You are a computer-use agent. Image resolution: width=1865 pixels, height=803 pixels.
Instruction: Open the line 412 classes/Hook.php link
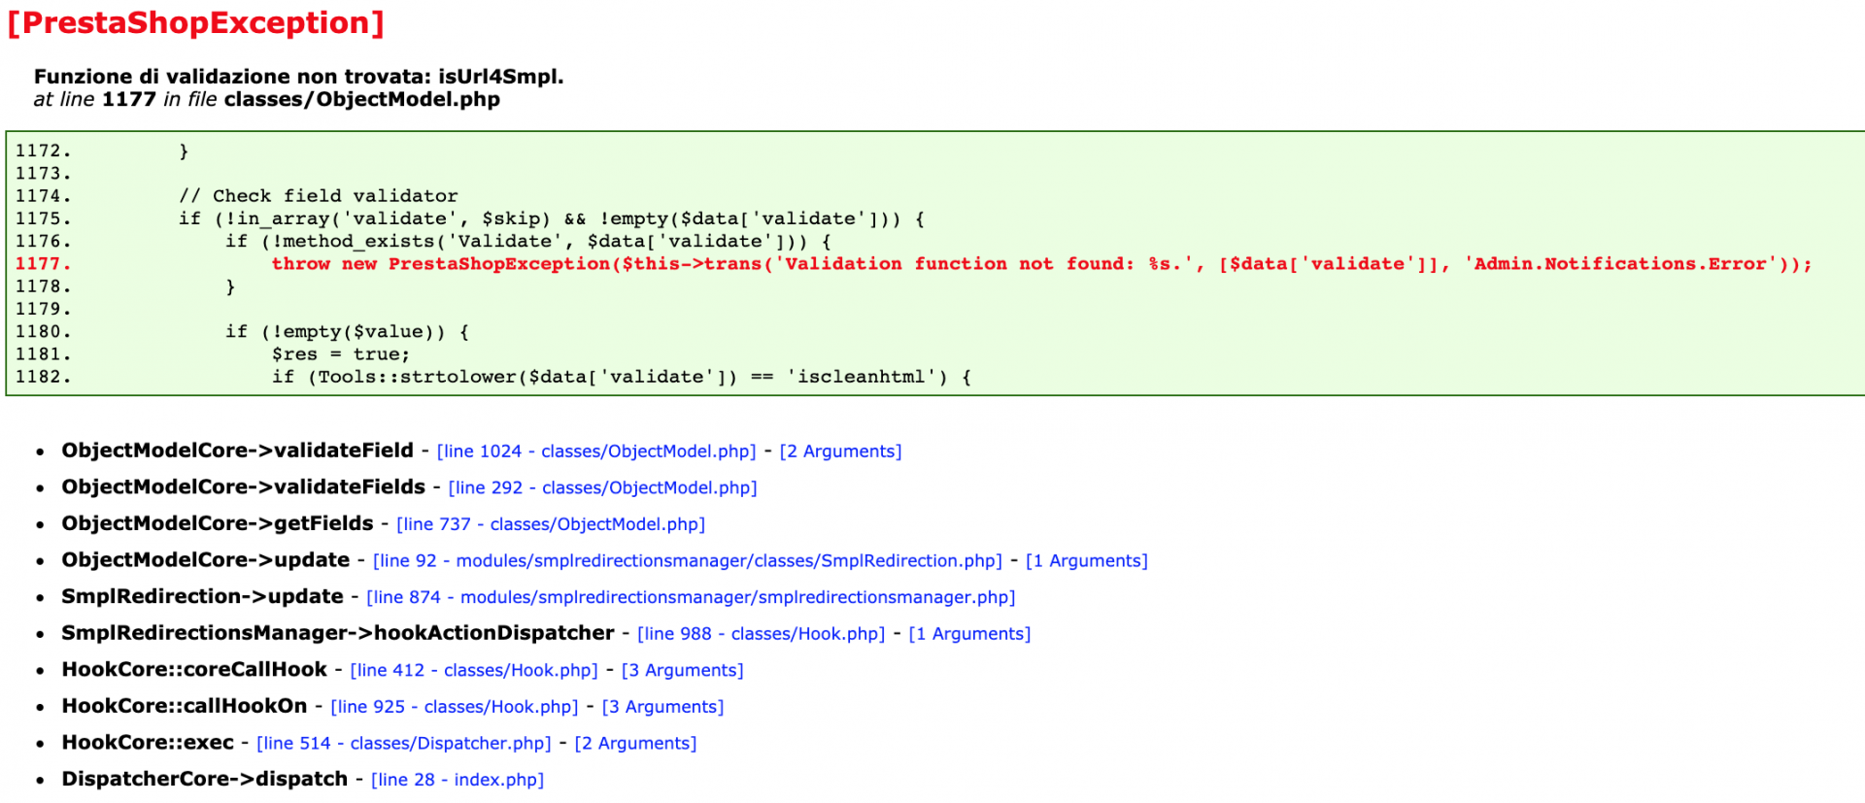coord(474,670)
